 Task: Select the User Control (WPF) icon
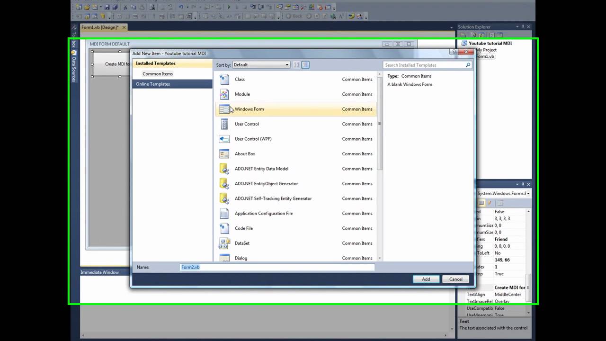[x=224, y=139]
